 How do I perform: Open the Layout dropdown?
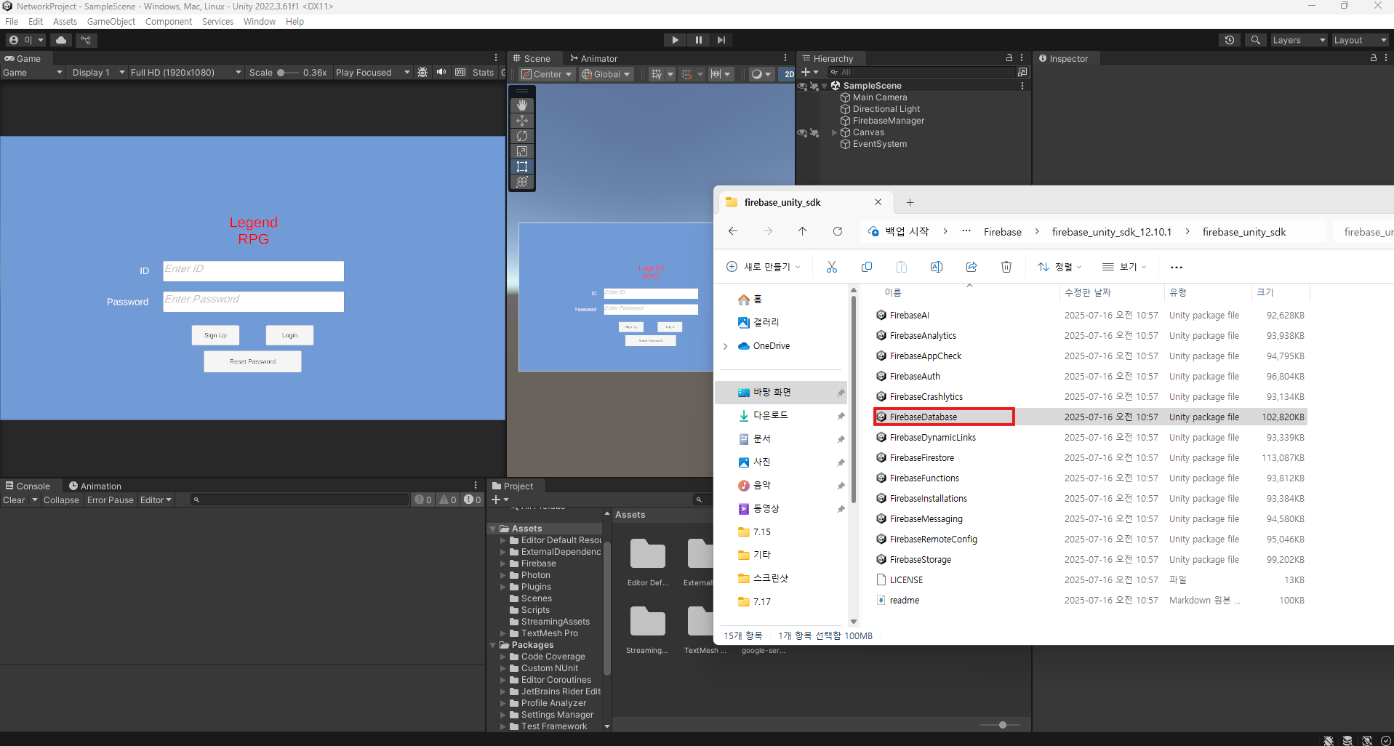tap(1360, 40)
